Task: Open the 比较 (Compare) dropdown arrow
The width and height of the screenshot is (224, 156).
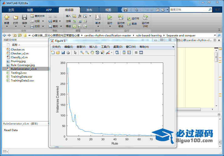Action: pos(43,21)
